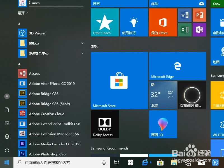Open the 地图 maps tile
This screenshot has width=224, height=168.
point(217,52)
